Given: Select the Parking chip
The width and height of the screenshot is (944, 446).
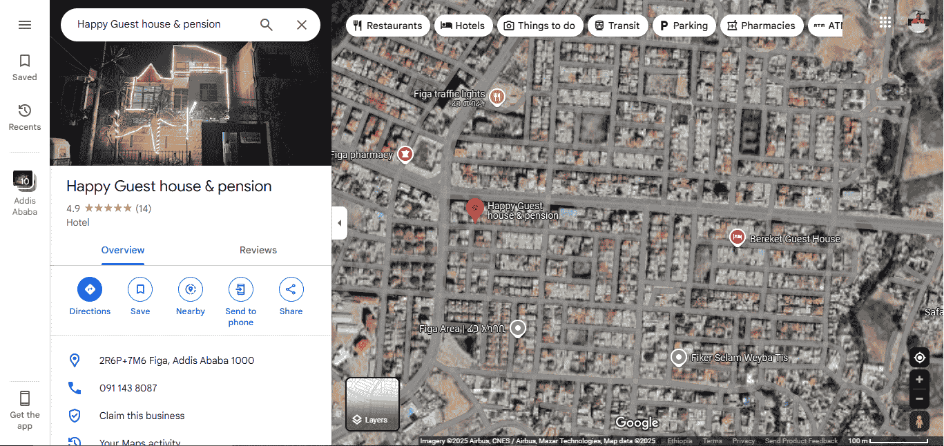Looking at the screenshot, I should coord(684,26).
